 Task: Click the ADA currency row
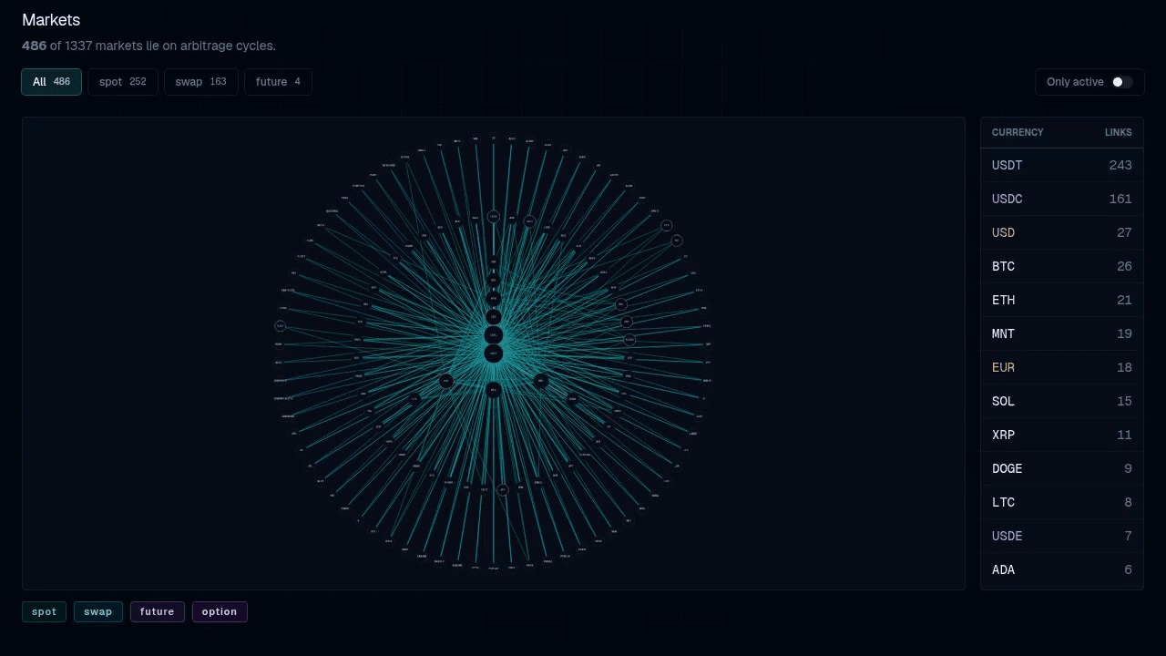[x=1062, y=570]
